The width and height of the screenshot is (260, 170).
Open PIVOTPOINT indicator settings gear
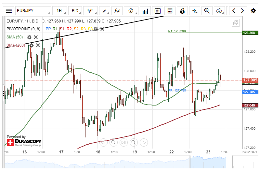click(96, 29)
